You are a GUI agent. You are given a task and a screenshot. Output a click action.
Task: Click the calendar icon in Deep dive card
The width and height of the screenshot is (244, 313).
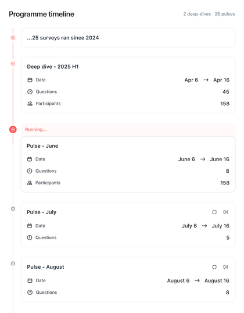[x=30, y=80]
